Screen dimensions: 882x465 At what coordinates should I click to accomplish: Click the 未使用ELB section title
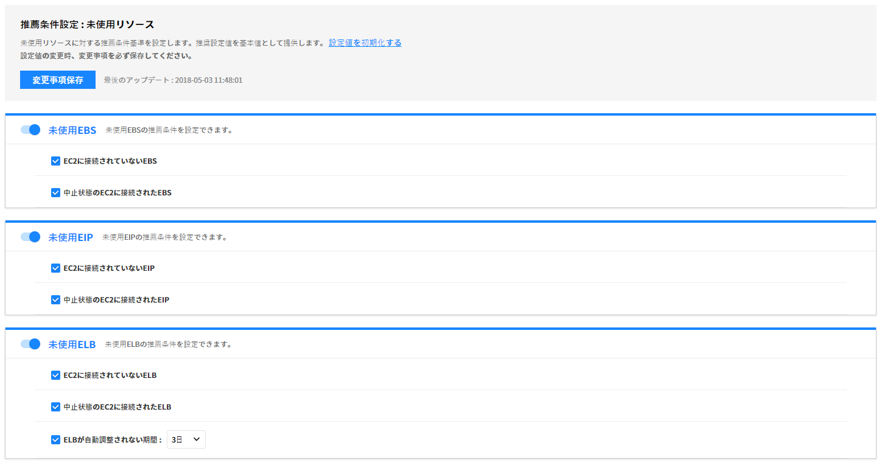(x=72, y=344)
